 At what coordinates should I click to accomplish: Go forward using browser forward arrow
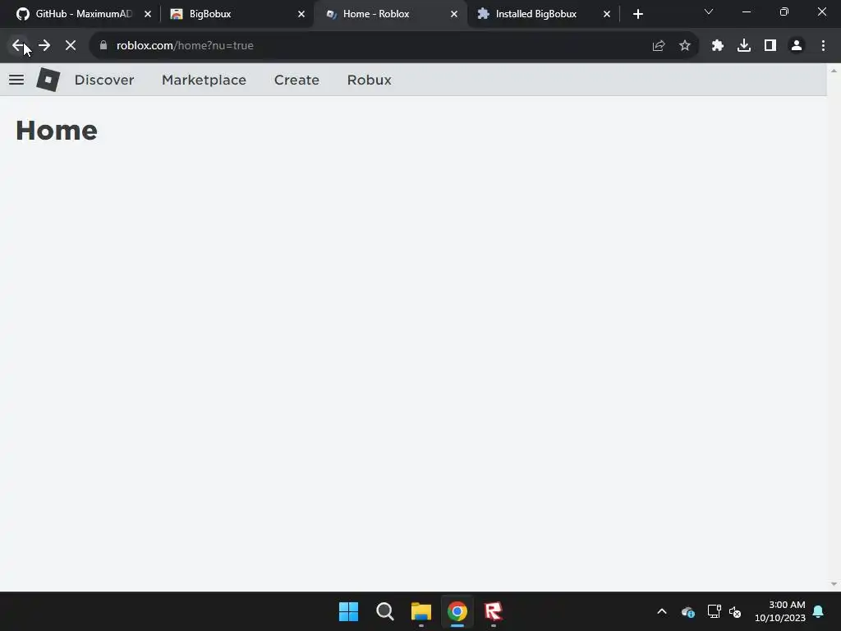44,46
